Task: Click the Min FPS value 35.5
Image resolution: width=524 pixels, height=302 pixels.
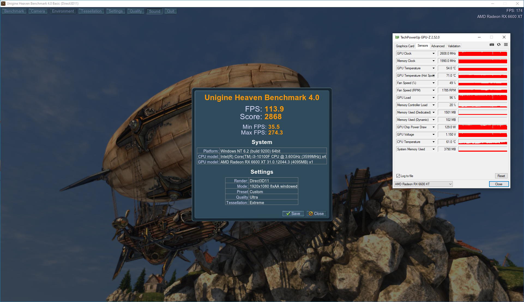Action: pyautogui.click(x=274, y=127)
